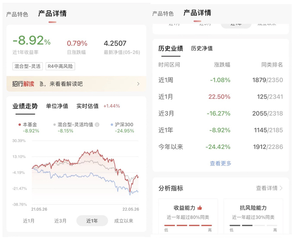Select the 近3月 chart range
This screenshot has width=294, height=240.
(x=60, y=221)
